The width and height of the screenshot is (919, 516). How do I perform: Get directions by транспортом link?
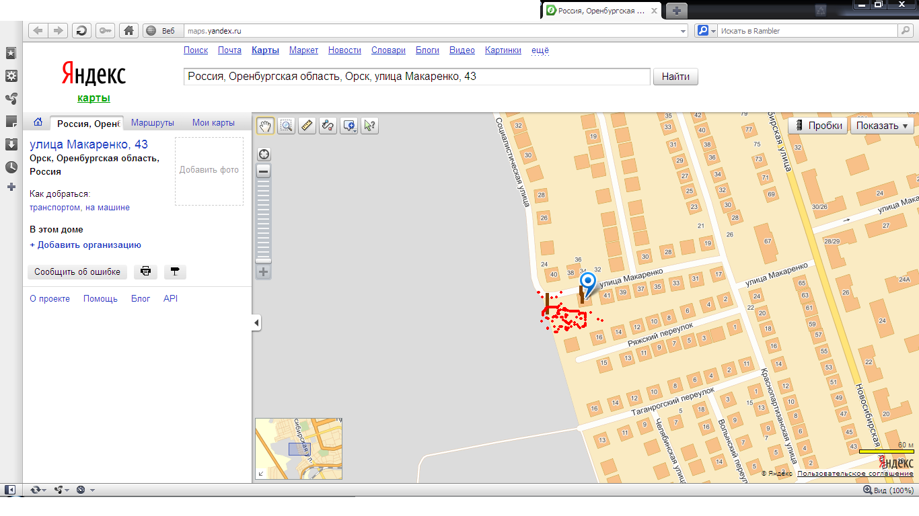pos(54,208)
